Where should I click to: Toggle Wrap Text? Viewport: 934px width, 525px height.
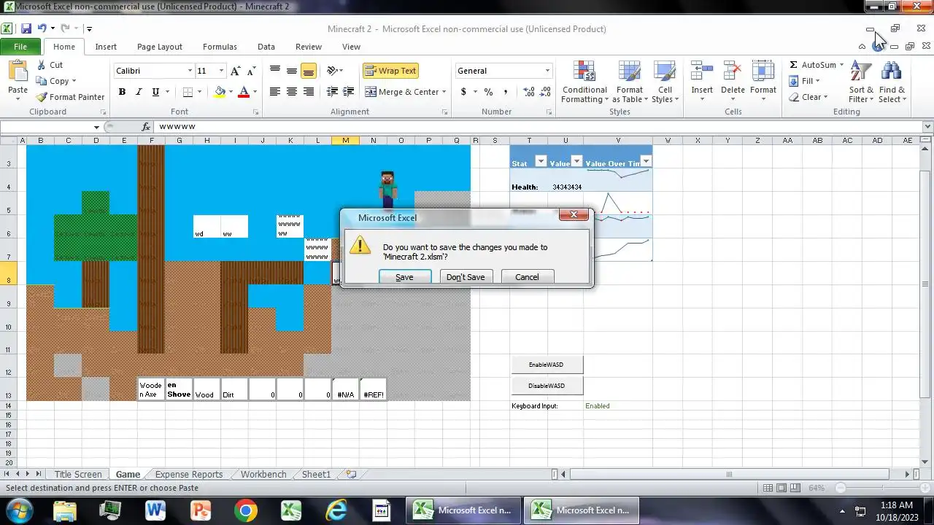390,71
